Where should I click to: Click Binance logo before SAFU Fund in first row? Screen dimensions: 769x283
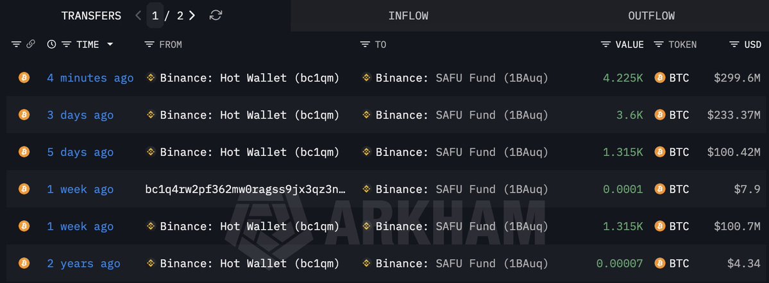[x=367, y=78]
